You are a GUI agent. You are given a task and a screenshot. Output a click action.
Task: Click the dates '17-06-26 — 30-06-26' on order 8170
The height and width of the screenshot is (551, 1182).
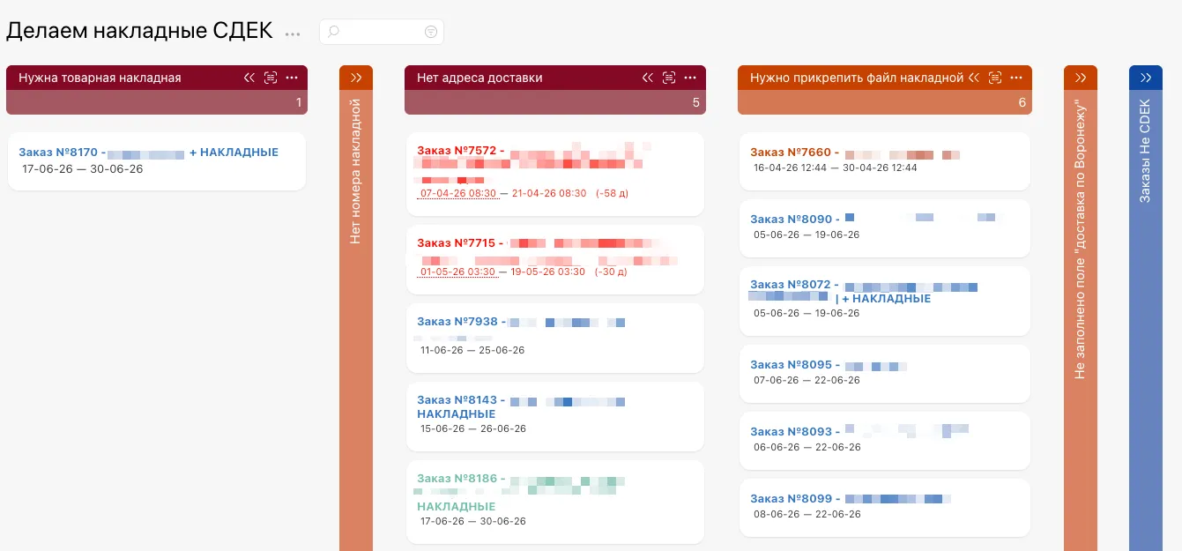click(82, 168)
